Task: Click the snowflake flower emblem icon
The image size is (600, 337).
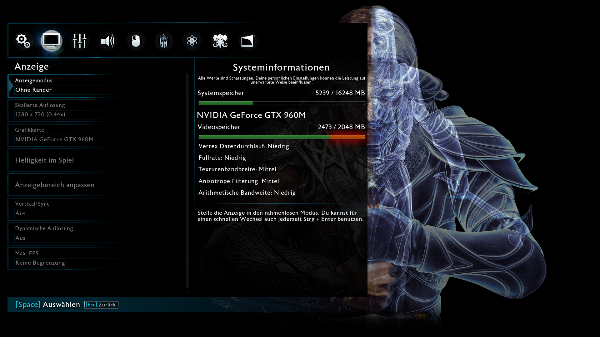Action: tap(192, 41)
